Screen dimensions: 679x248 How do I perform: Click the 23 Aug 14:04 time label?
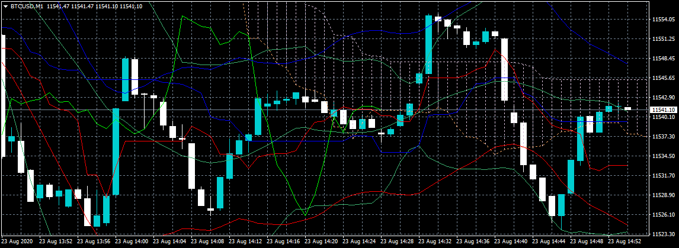[x=168, y=241]
